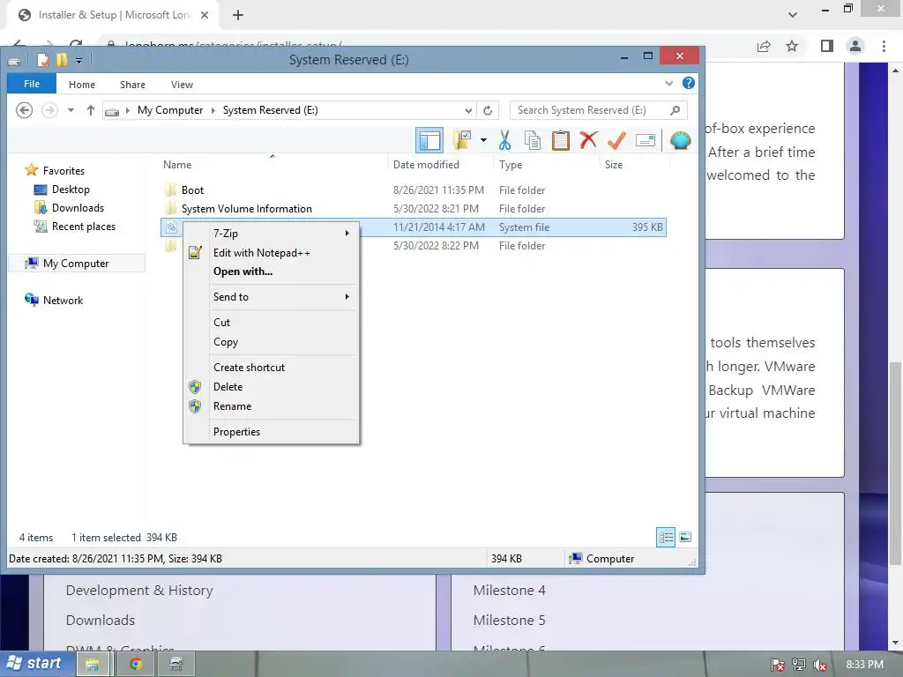Choose Delete in the context menu

pos(272,387)
